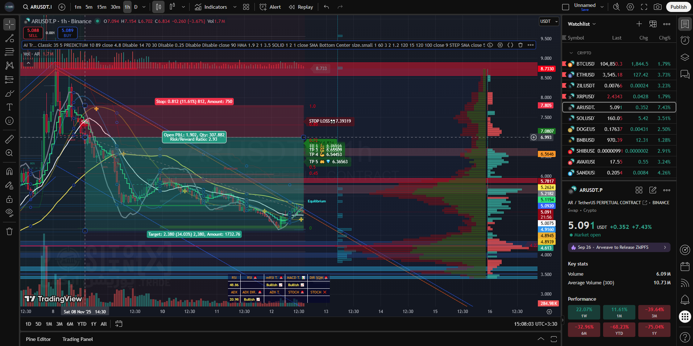The width and height of the screenshot is (693, 346).
Task: Open the Pine Editor tab
Action: pyautogui.click(x=38, y=339)
